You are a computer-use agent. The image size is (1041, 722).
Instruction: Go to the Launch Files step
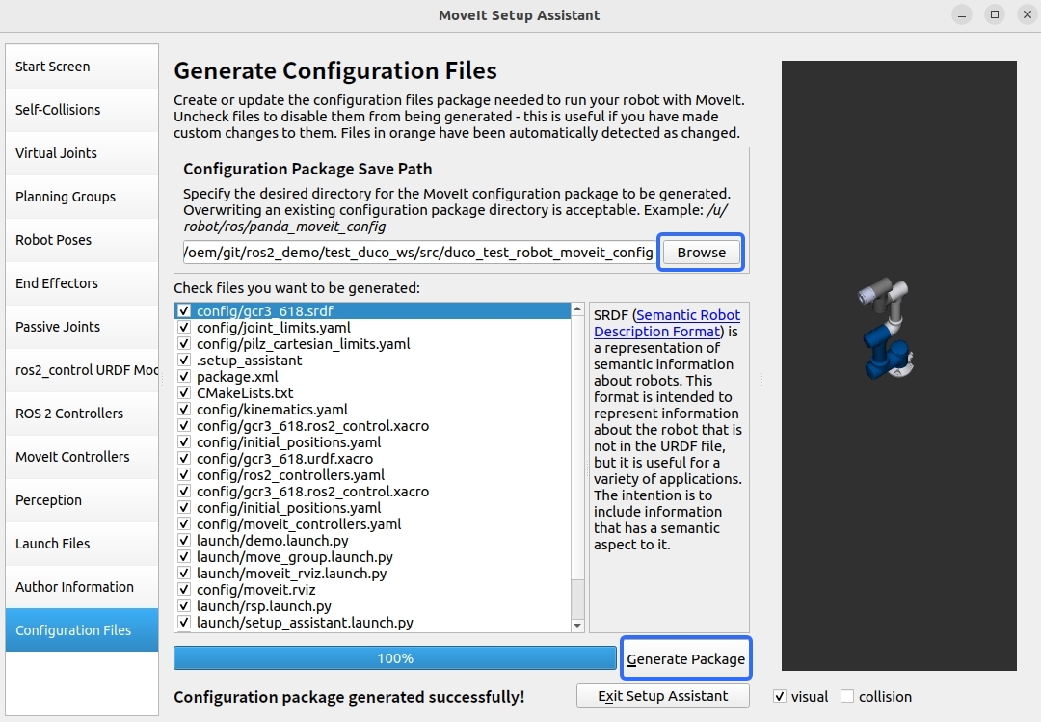[x=82, y=544]
